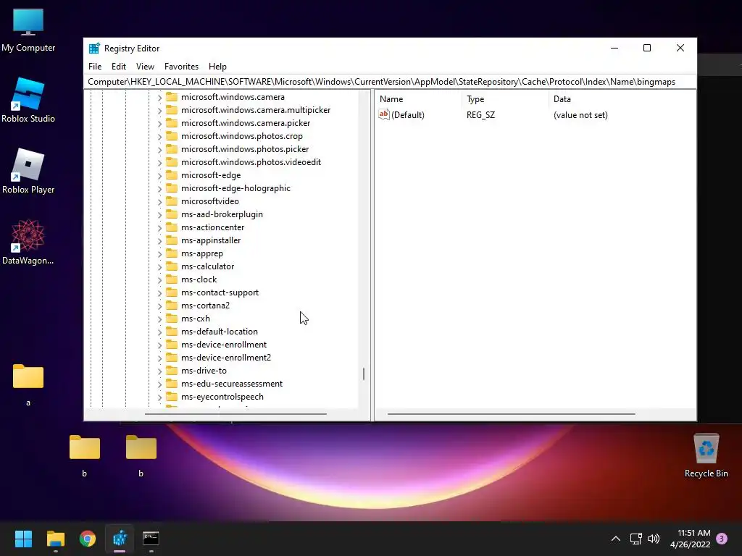The image size is (742, 556).
Task: Click the '(value not set)' data cell
Action: (580, 115)
